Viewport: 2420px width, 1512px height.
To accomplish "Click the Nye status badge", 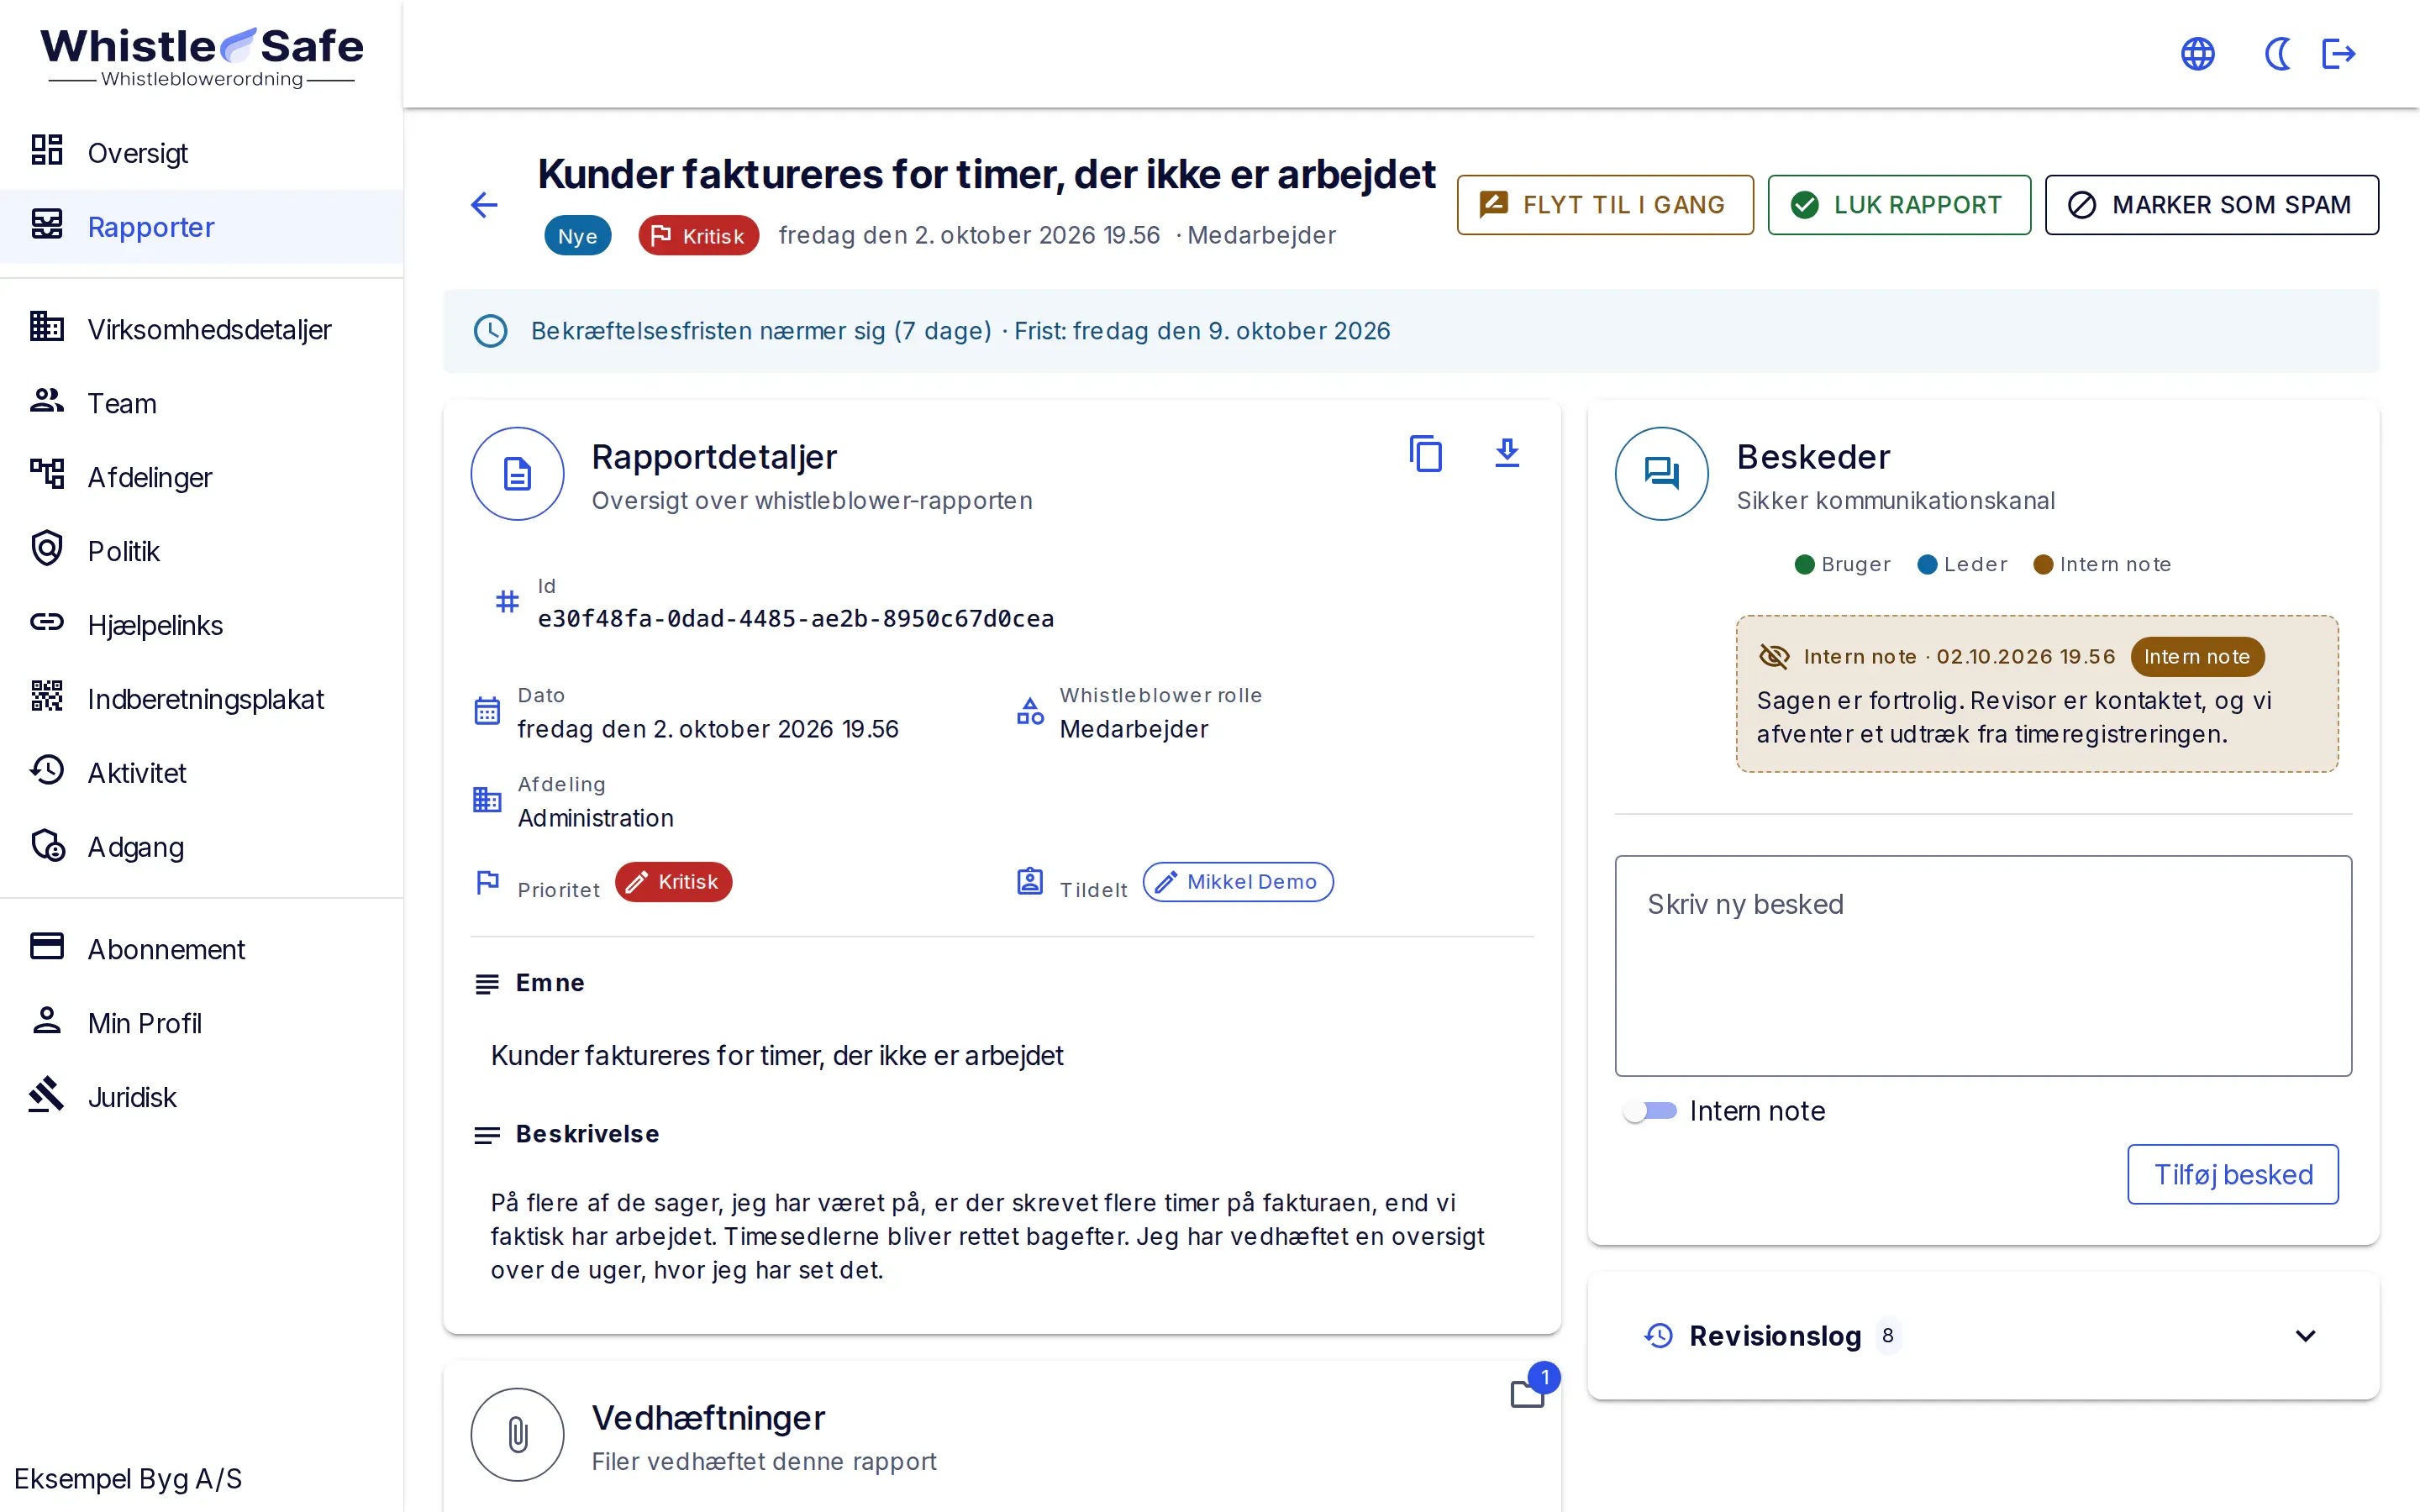I will (x=577, y=236).
